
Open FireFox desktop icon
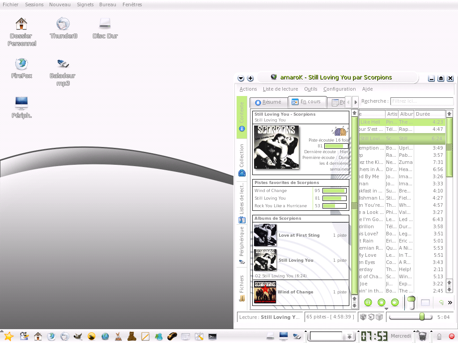coord(21,68)
